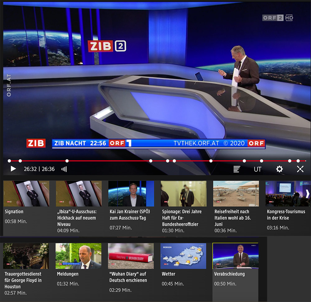Open the Meldungen segment thumbnail
This screenshot has width=311, height=302.
tap(78, 256)
